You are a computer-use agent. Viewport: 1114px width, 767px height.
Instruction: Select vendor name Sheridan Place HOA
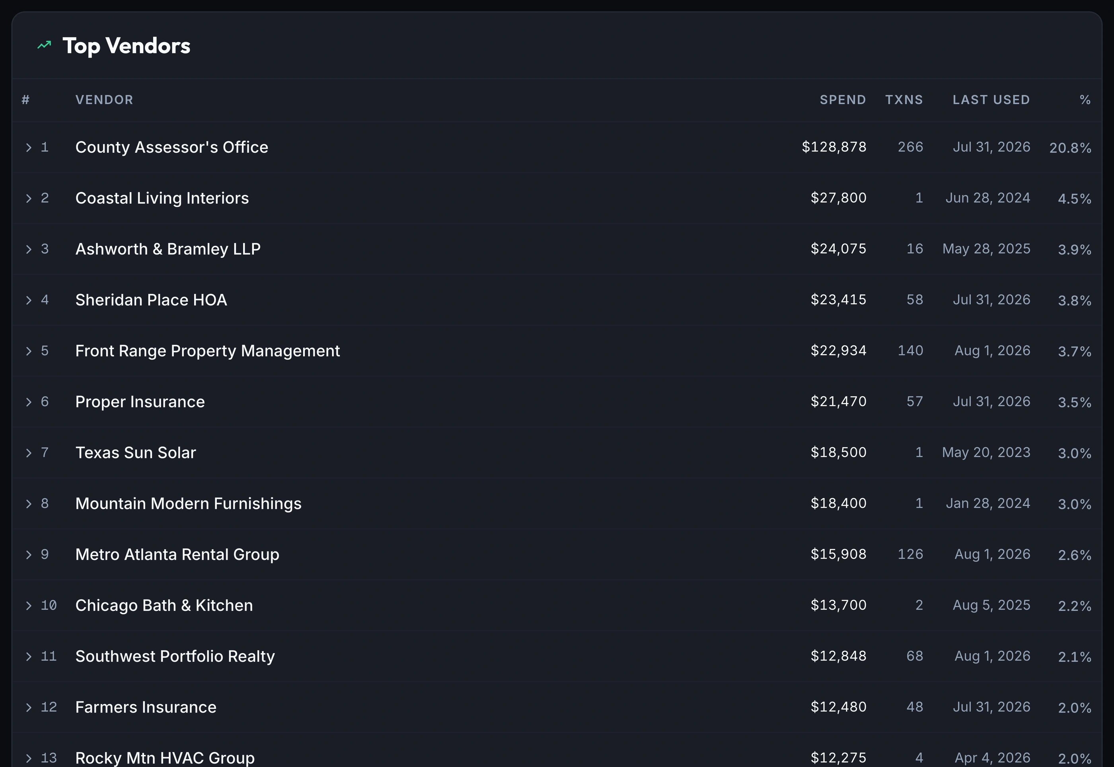151,300
